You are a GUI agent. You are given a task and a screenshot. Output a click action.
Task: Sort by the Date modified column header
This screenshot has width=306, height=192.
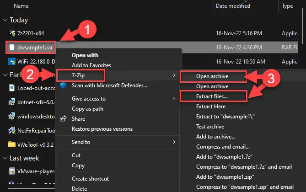(x=233, y=6)
